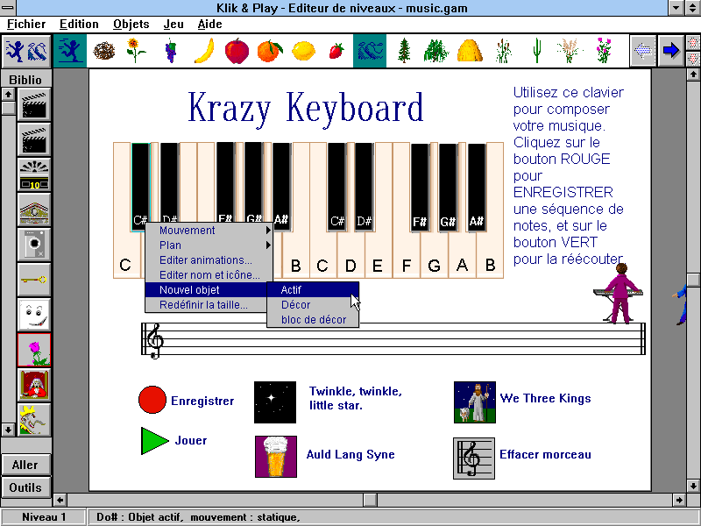Expand the Mouvement submenu
Image resolution: width=701 pixels, height=526 pixels.
(x=209, y=231)
